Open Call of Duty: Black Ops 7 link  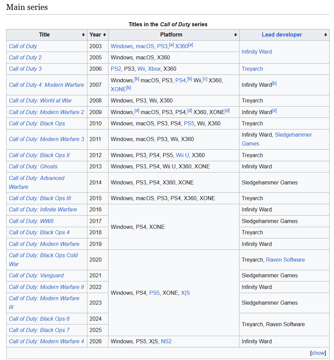click(x=39, y=330)
